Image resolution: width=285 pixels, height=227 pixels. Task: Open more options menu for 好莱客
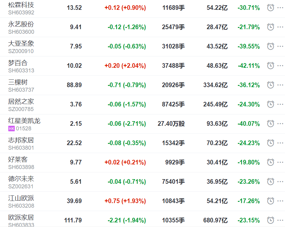click(280, 162)
